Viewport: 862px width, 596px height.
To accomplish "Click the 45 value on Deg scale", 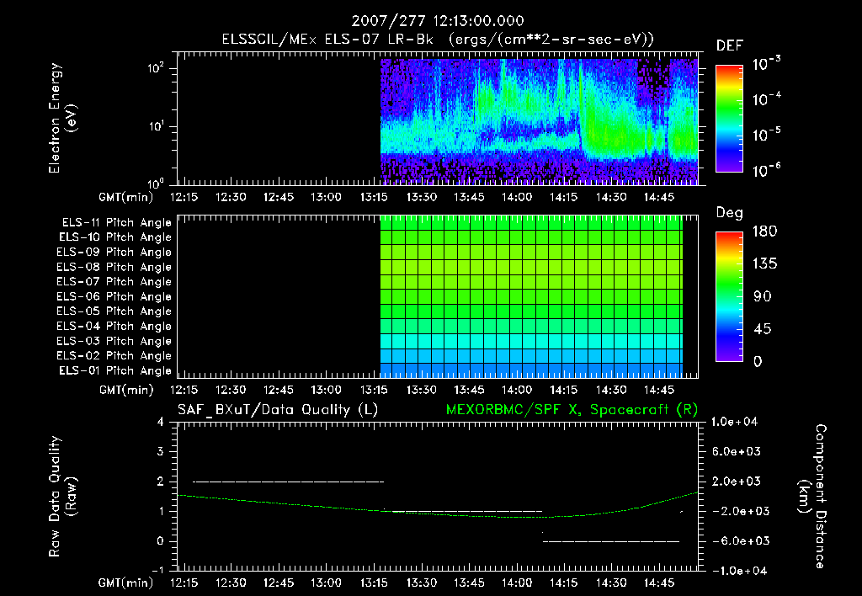I will [763, 329].
